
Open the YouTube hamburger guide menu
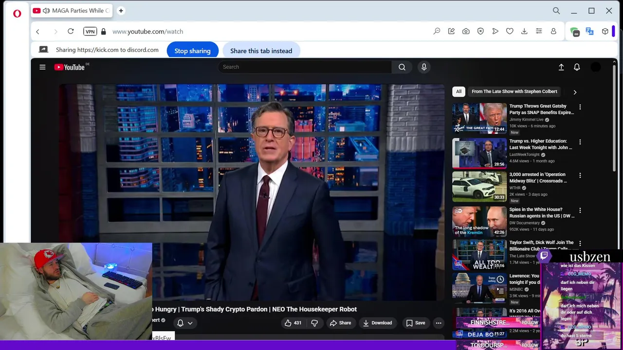[42, 67]
